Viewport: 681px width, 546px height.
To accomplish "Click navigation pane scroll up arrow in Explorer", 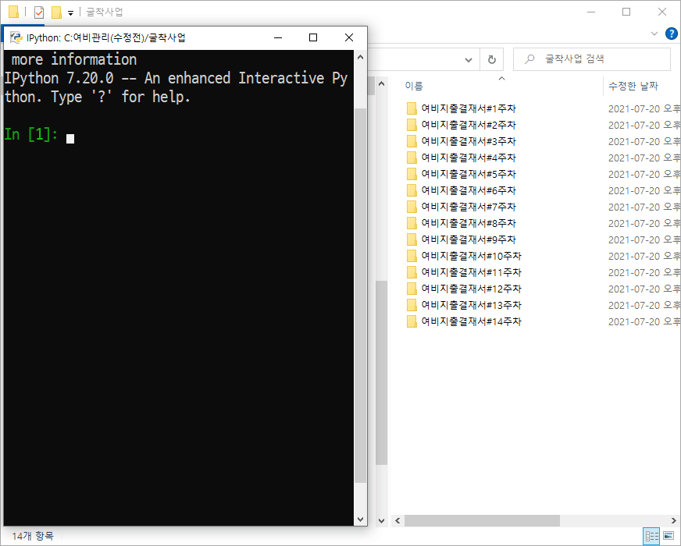I will click(381, 83).
